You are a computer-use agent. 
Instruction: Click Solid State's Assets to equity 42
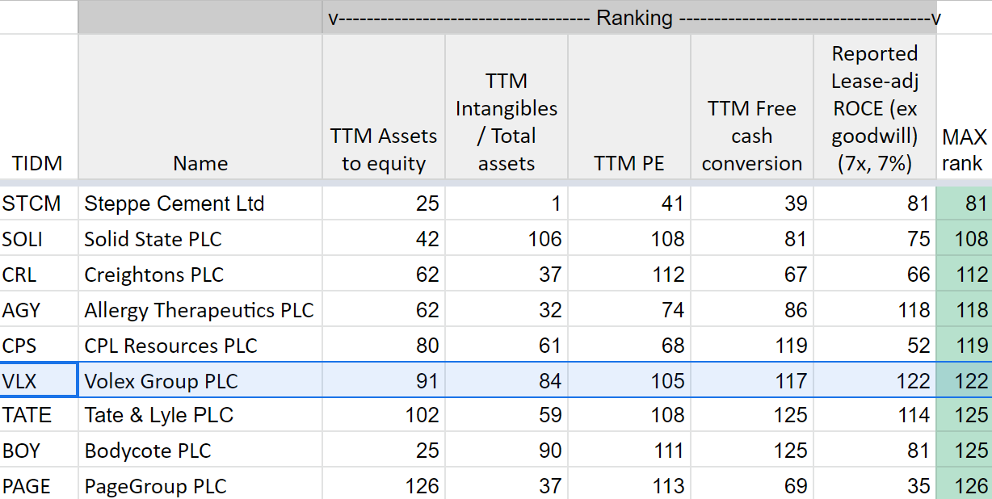pyautogui.click(x=384, y=239)
